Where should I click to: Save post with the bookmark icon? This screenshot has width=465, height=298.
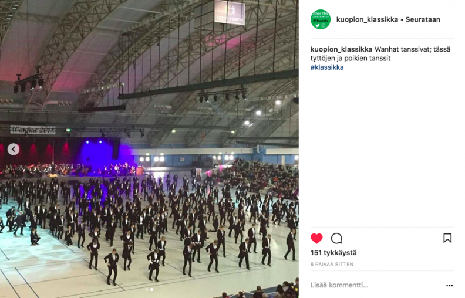click(x=447, y=238)
